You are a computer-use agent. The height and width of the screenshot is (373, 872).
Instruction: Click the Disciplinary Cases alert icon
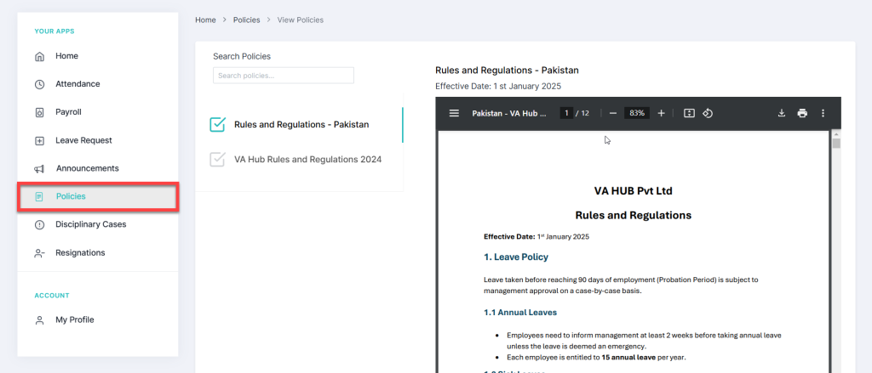[39, 225]
